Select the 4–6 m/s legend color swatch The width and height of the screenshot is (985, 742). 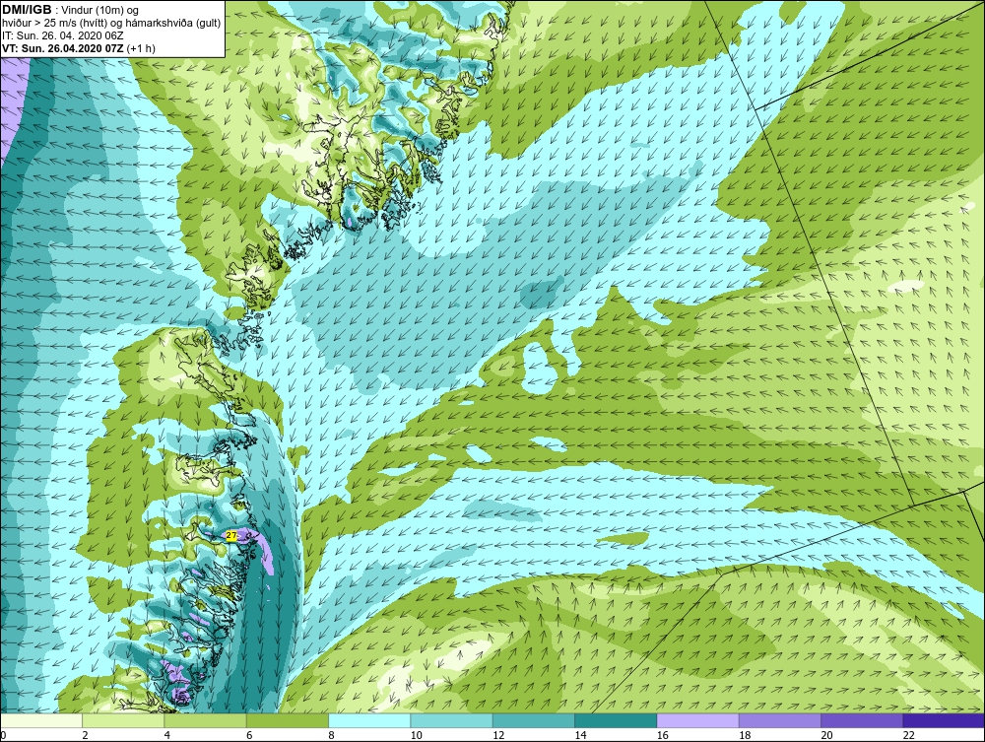(x=206, y=720)
